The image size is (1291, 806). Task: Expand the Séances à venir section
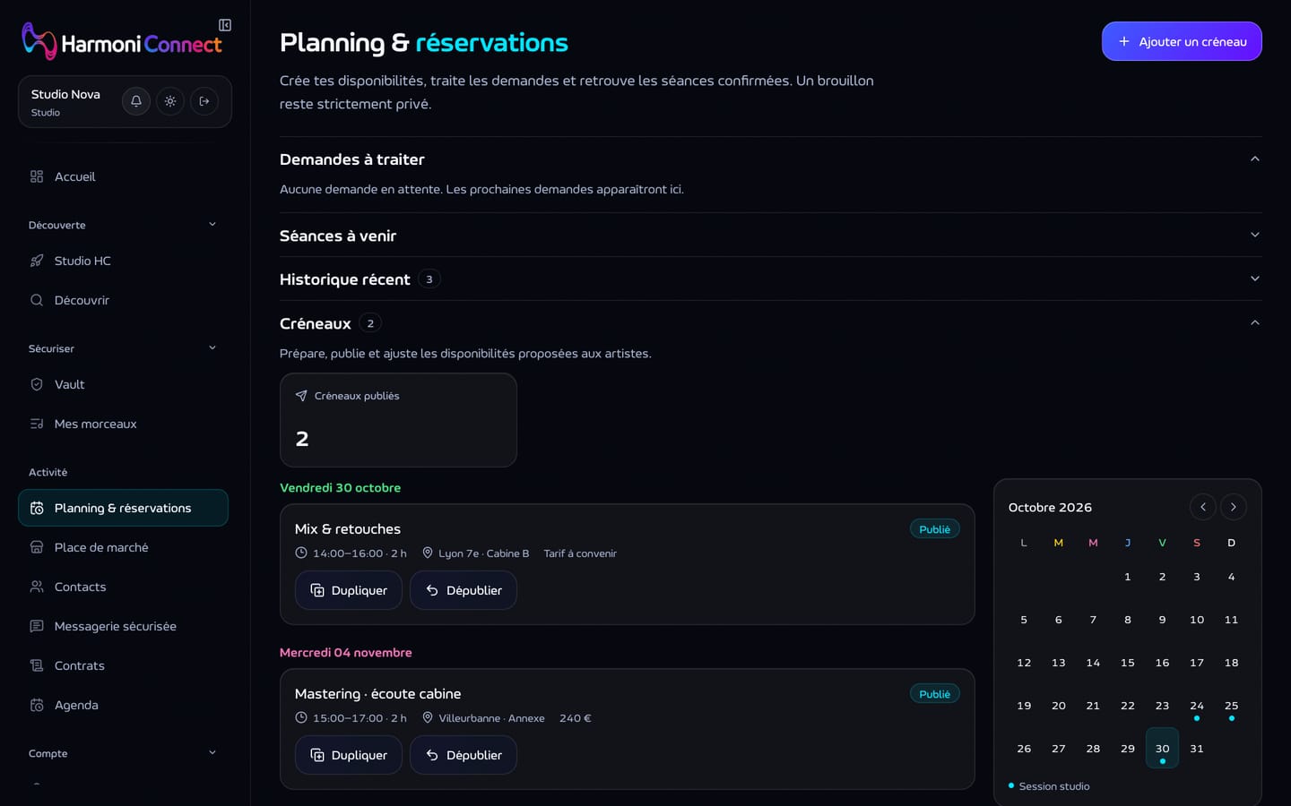(x=770, y=236)
